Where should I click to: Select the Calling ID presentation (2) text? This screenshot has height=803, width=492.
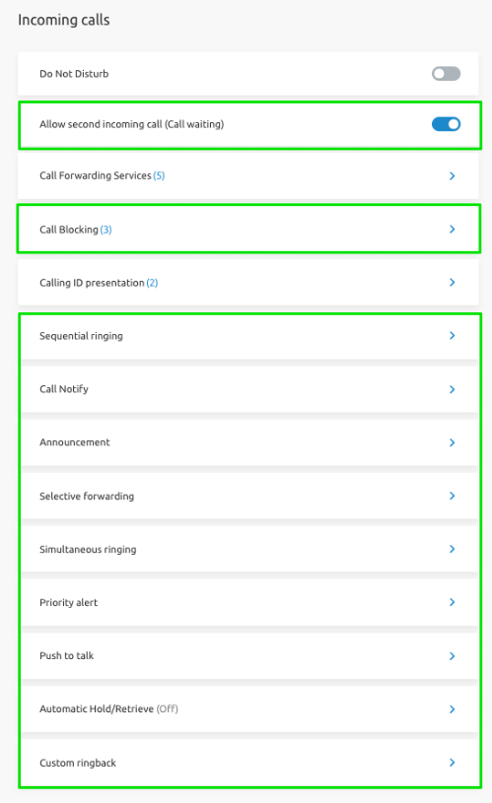[x=99, y=283]
